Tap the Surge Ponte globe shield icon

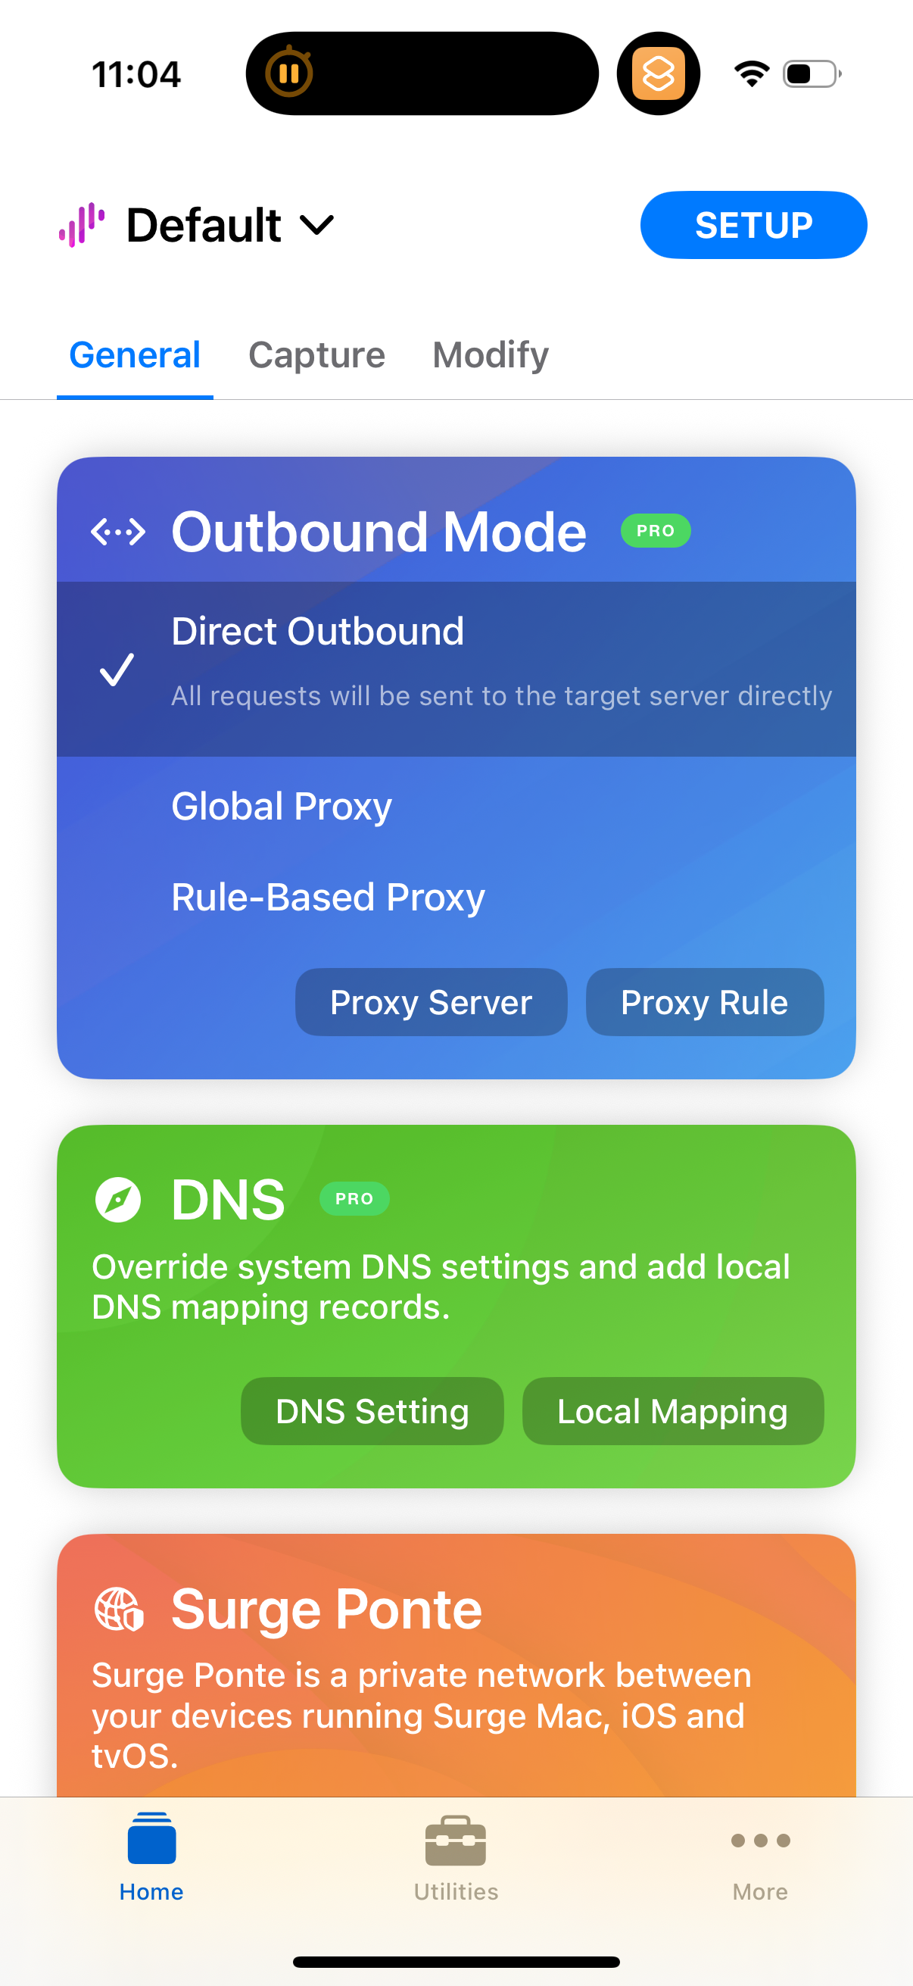point(119,1610)
